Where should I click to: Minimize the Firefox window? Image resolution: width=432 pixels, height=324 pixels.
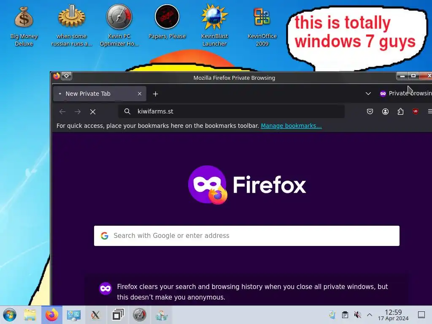402,76
